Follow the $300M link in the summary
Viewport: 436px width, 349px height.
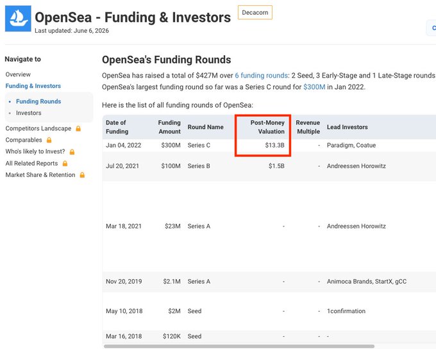(x=314, y=87)
